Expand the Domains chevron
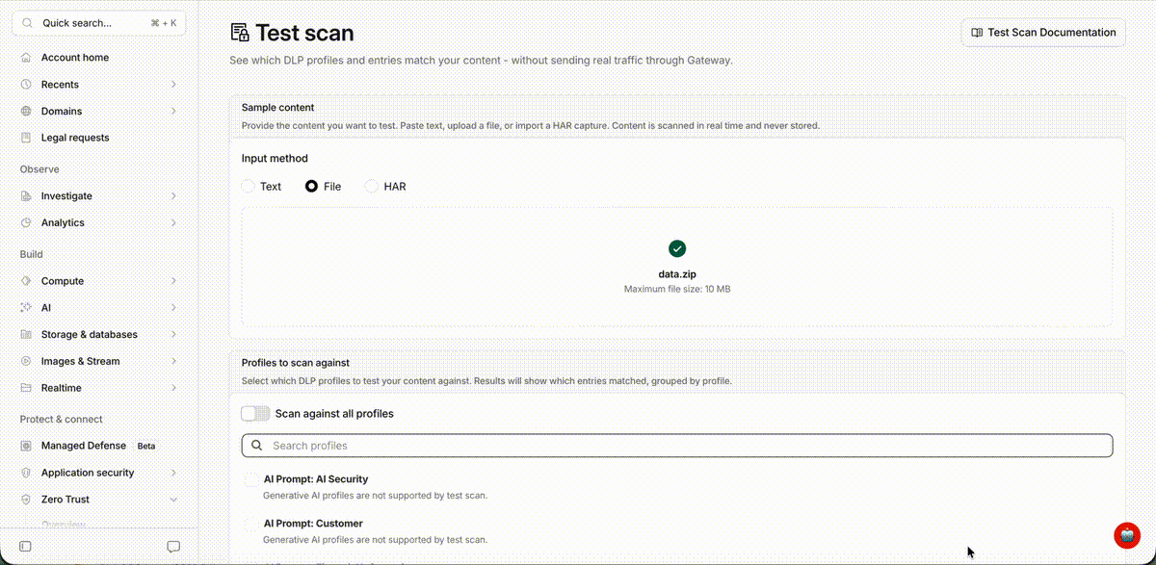The height and width of the screenshot is (565, 1156). pos(173,112)
